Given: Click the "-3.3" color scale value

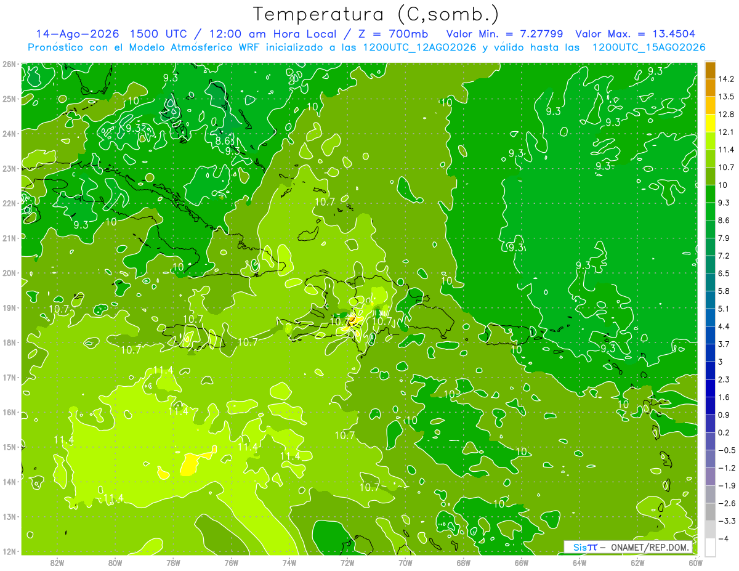Looking at the screenshot, I should 726,521.
